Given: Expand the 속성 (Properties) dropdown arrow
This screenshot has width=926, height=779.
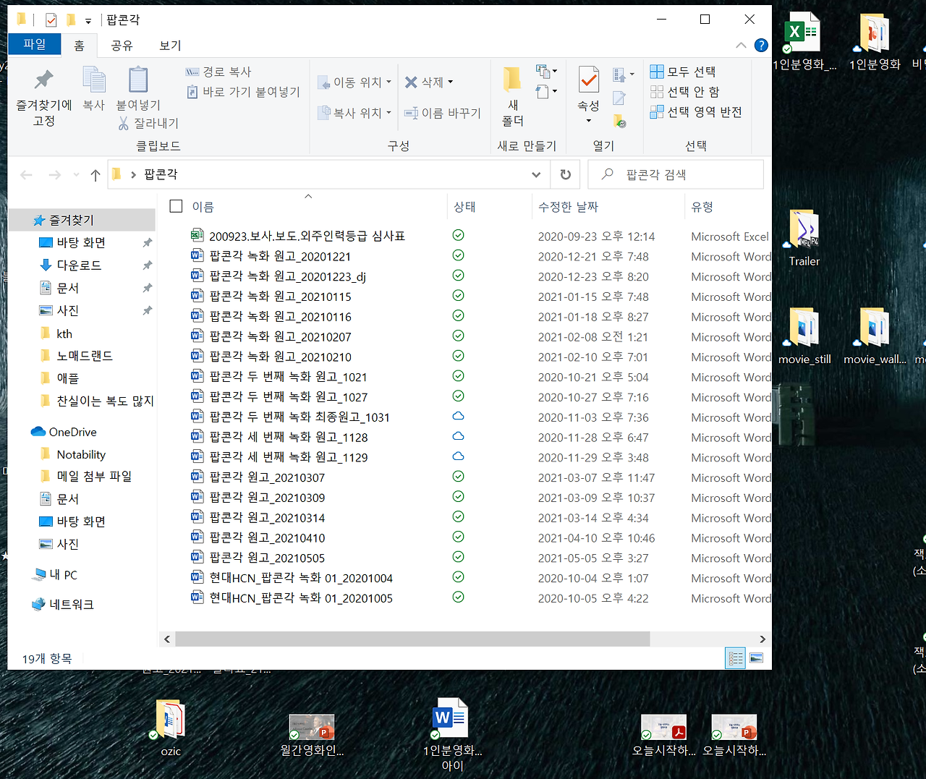Looking at the screenshot, I should pyautogui.click(x=588, y=121).
